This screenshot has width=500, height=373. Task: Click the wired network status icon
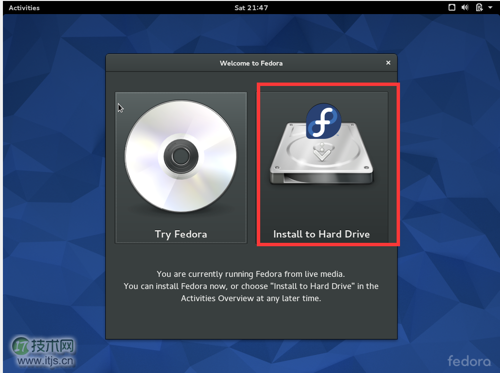click(451, 7)
